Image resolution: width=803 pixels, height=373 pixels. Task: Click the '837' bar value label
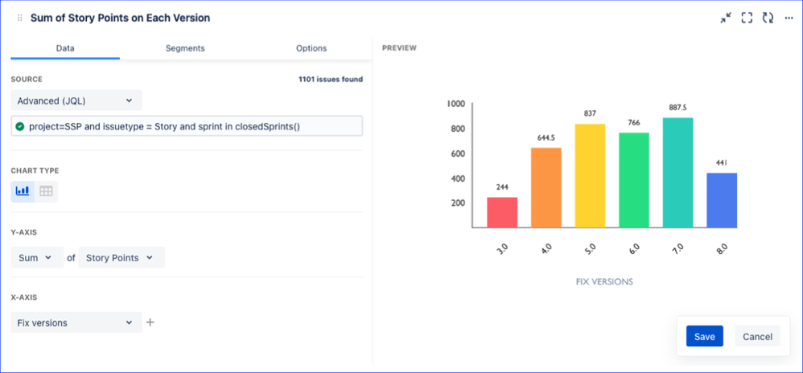590,113
